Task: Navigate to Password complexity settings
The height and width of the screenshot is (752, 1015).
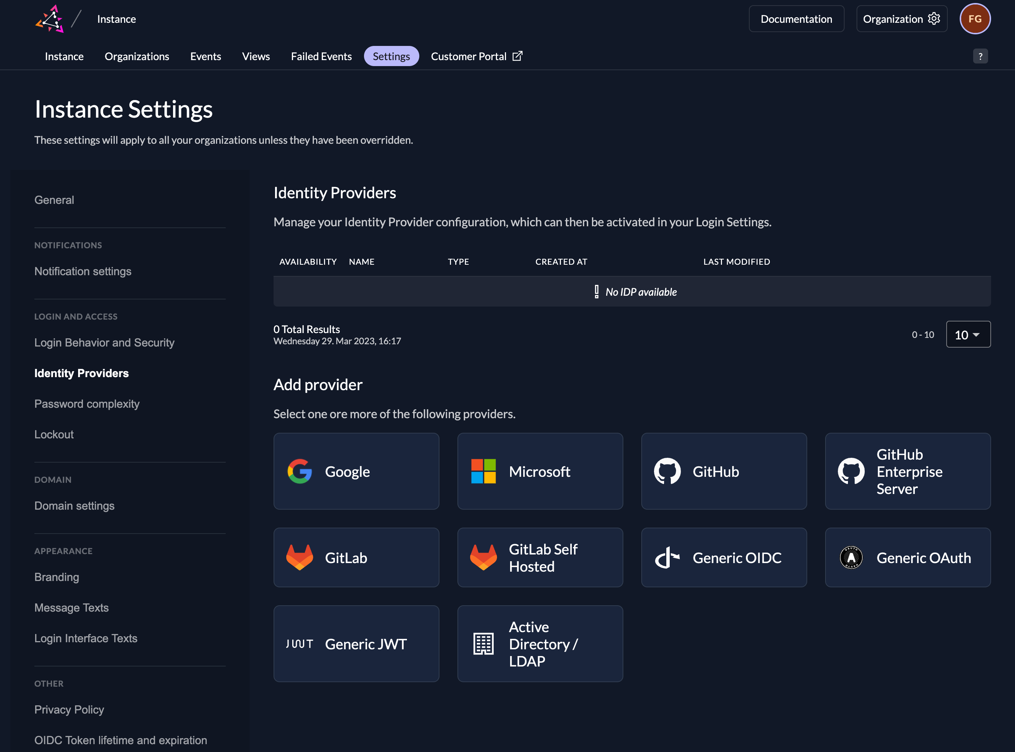Action: (x=87, y=403)
